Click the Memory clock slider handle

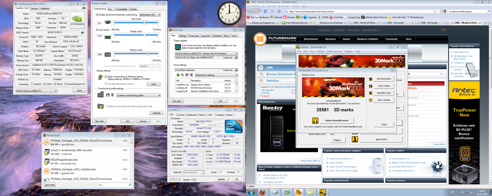click(148, 54)
